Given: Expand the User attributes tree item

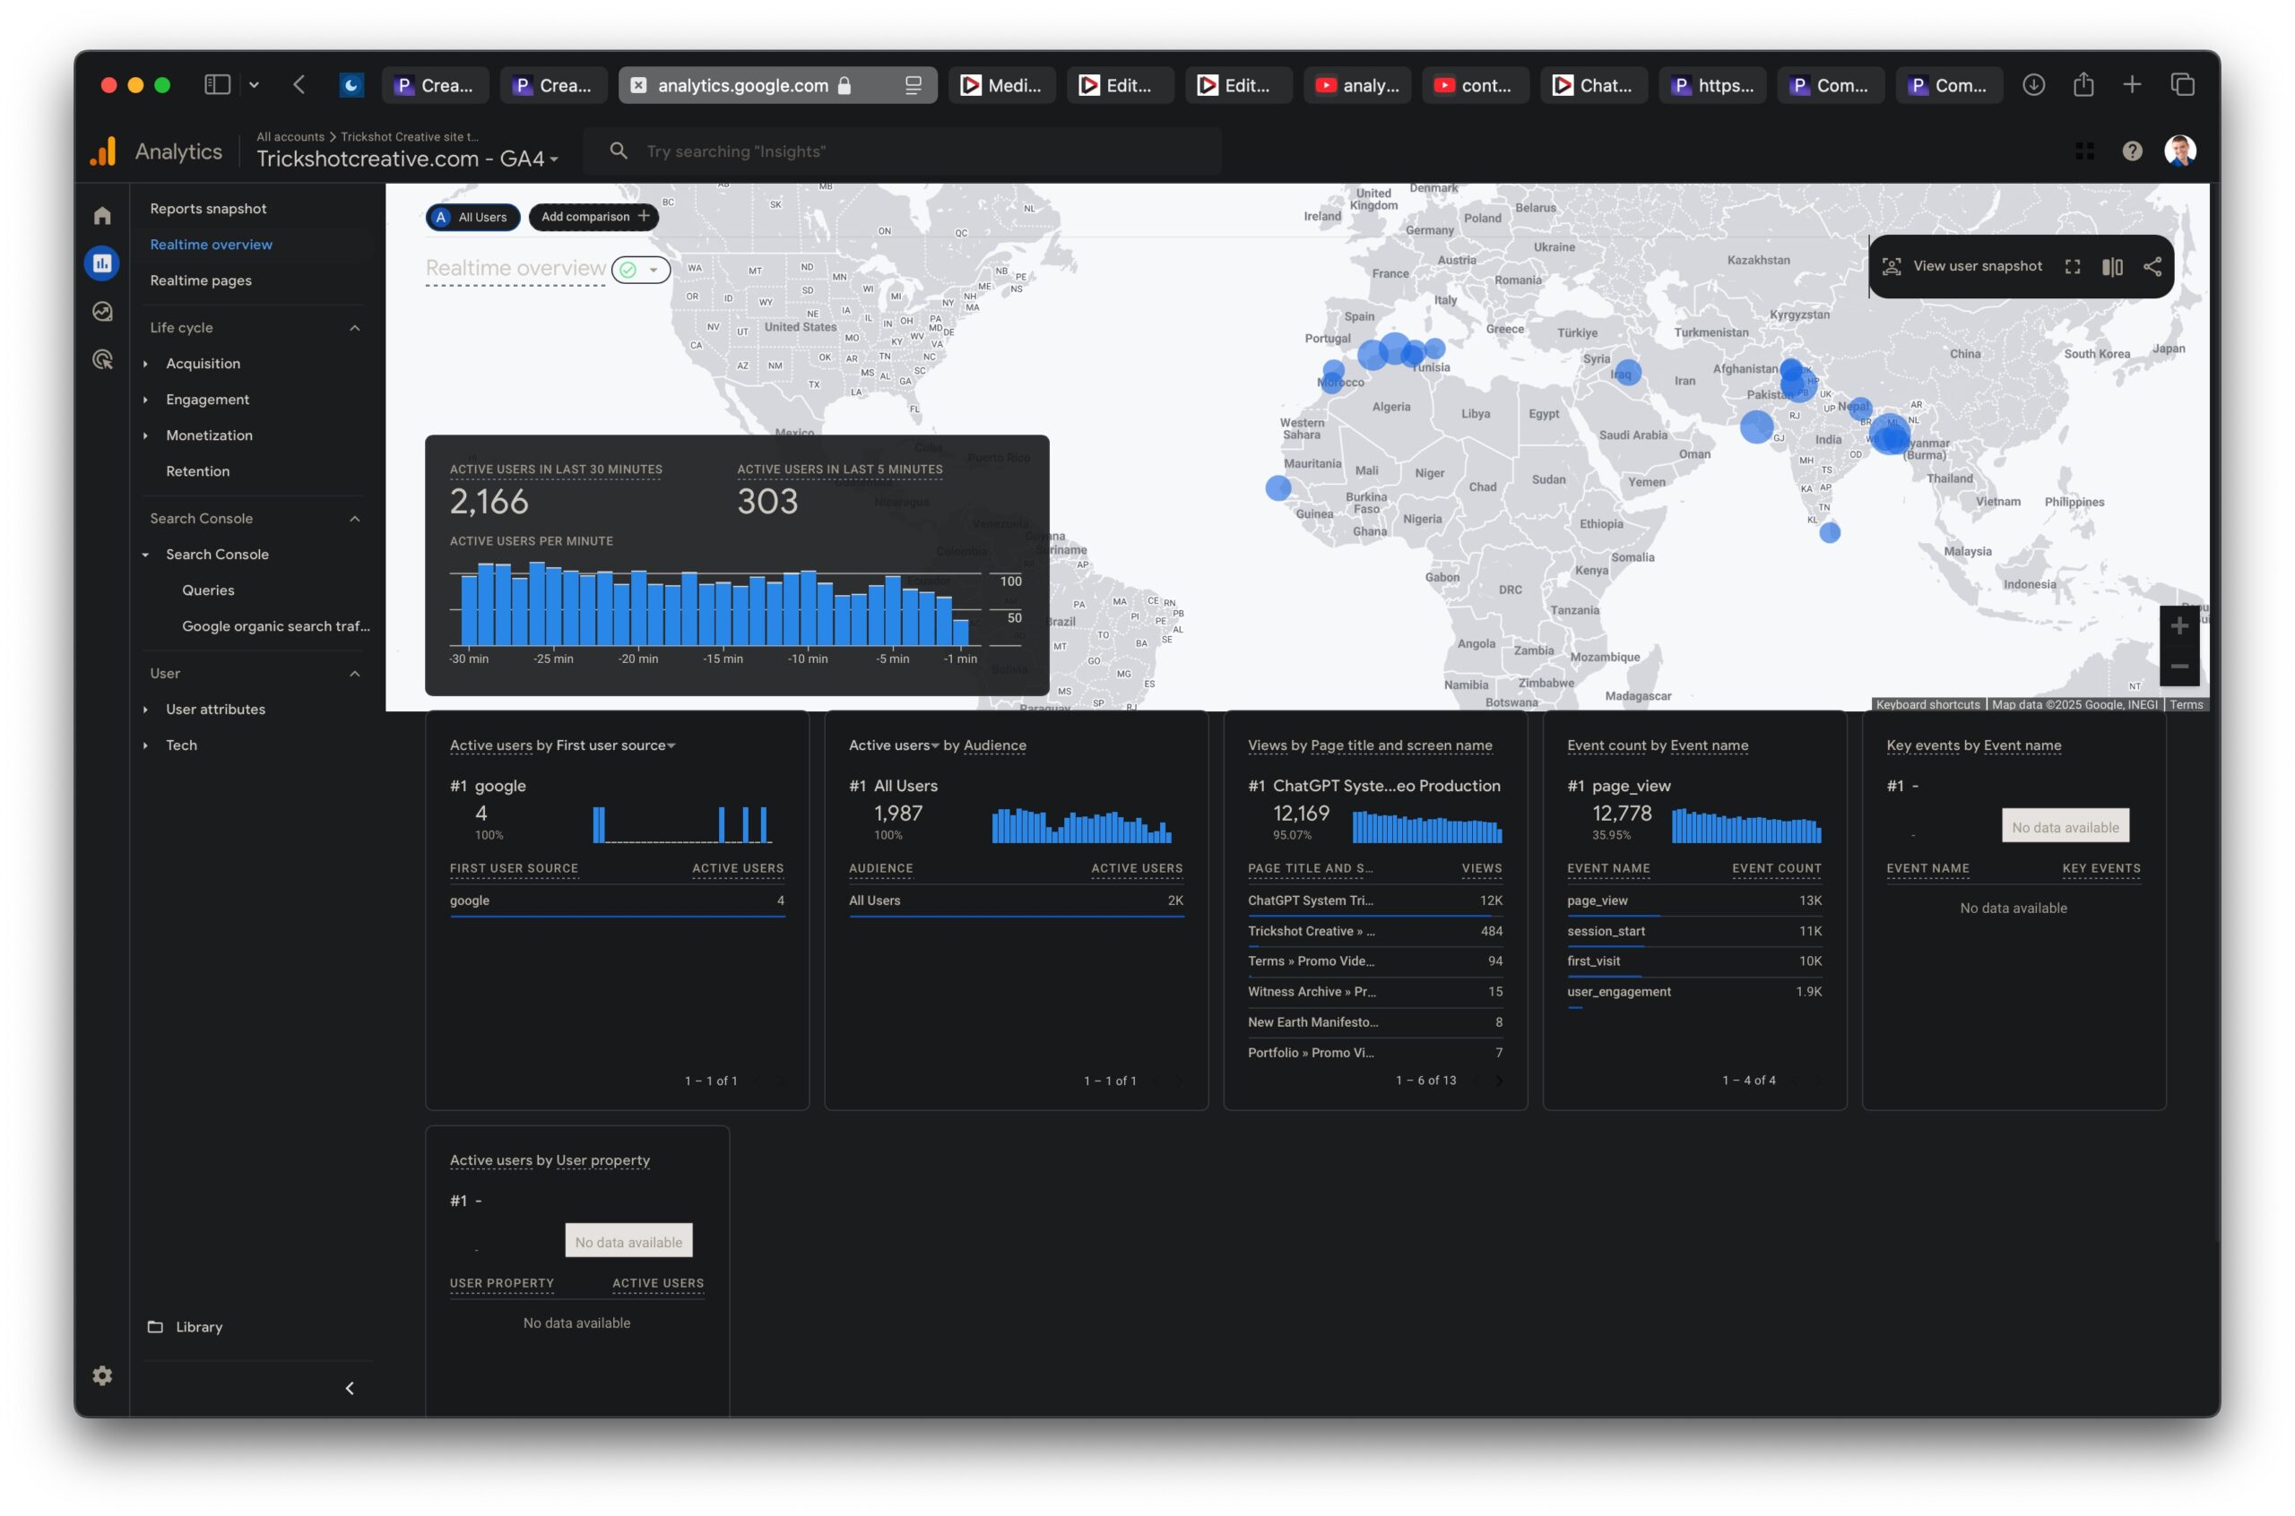Looking at the screenshot, I should coord(145,710).
